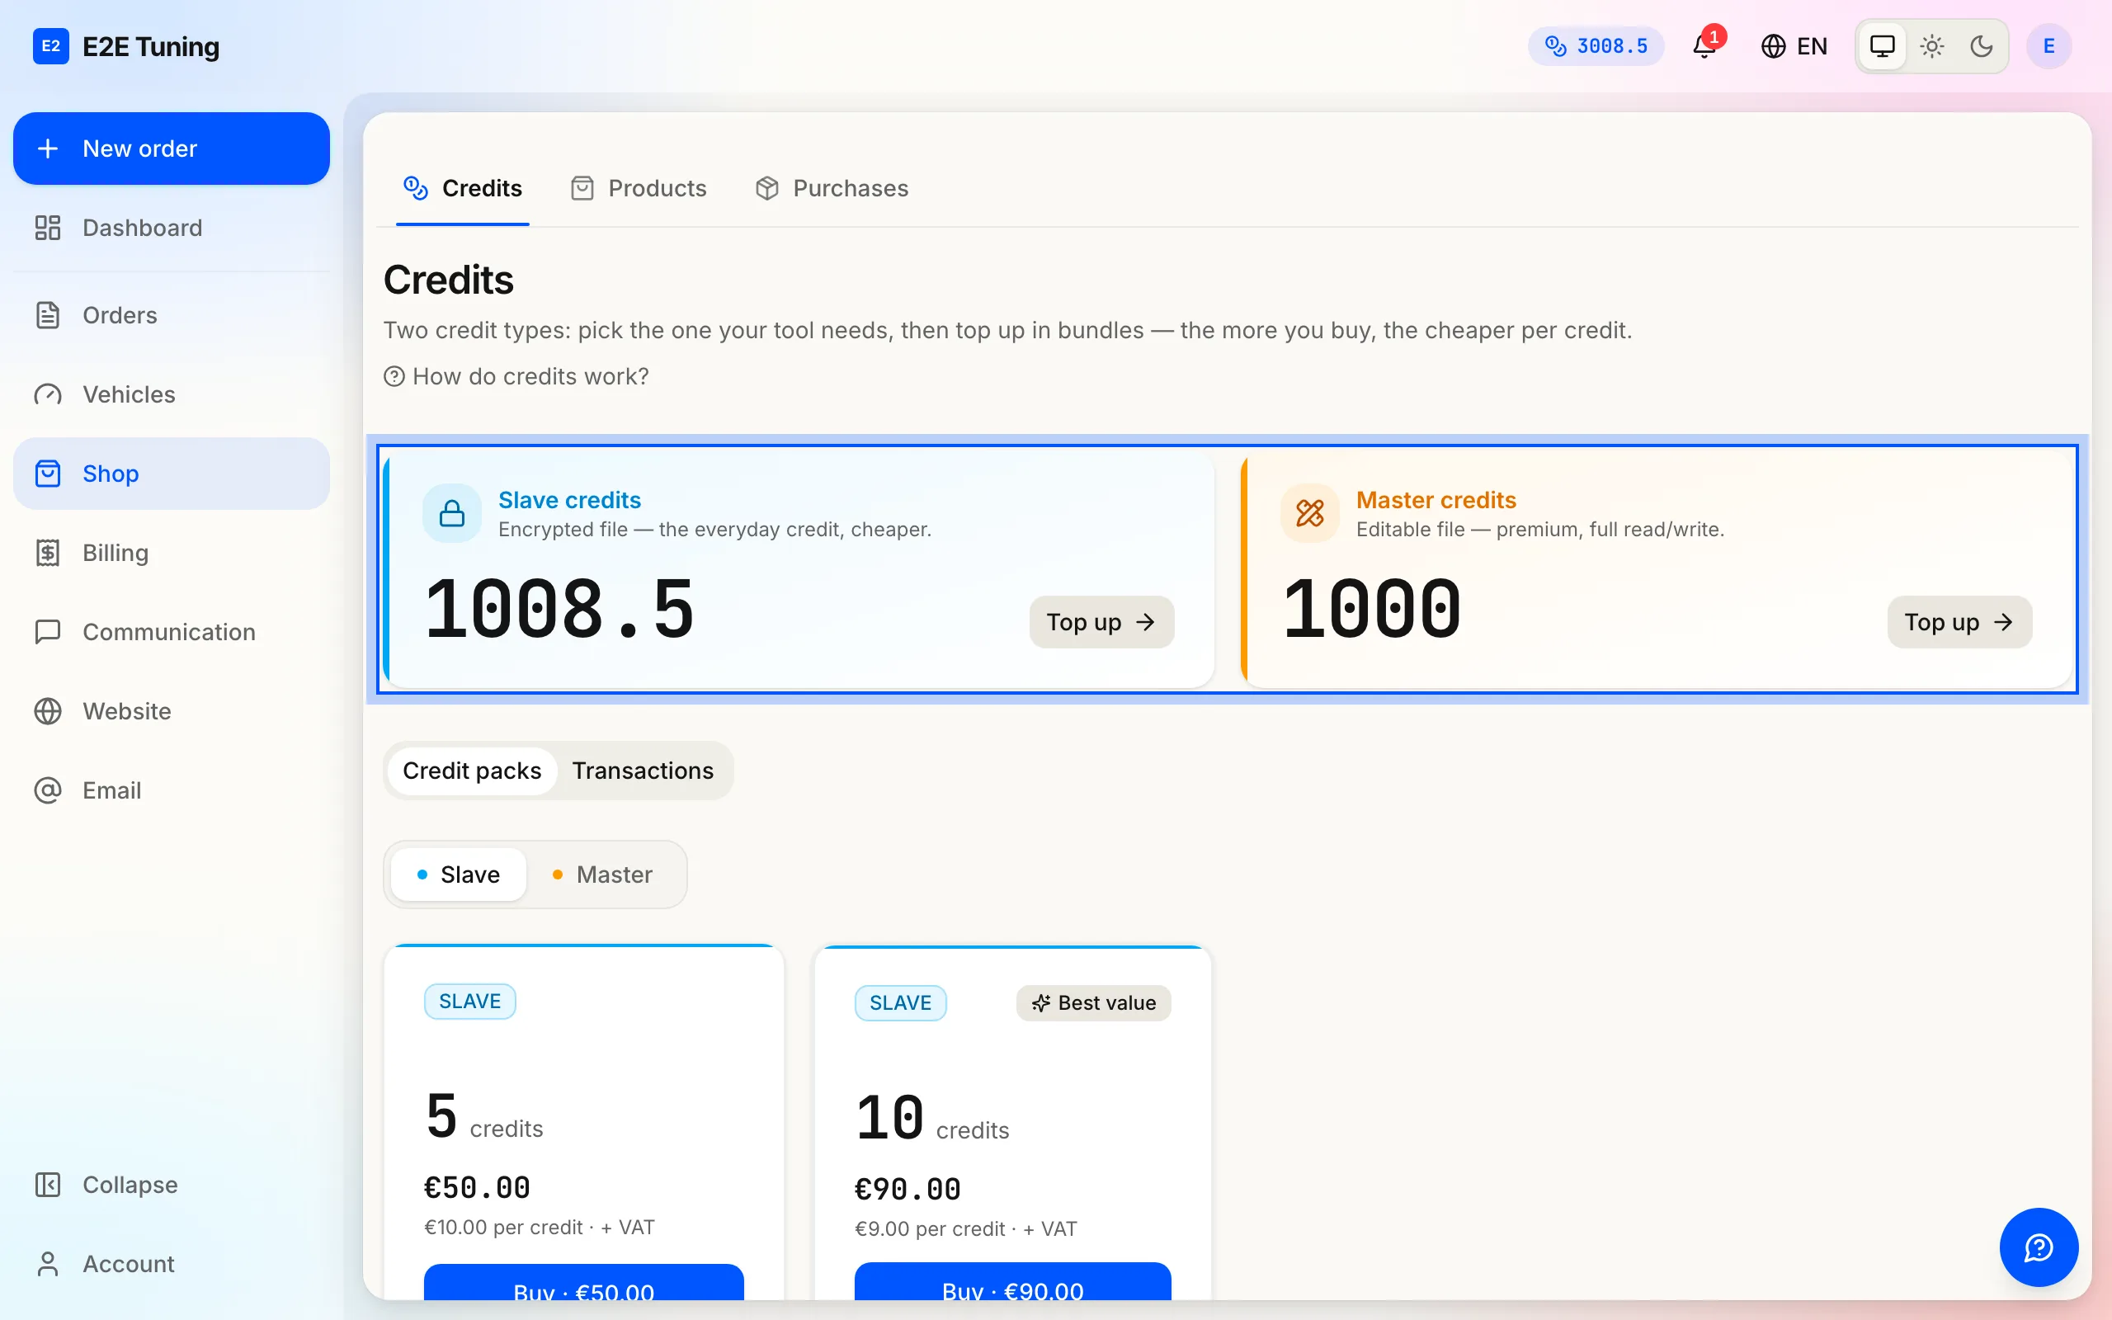This screenshot has width=2112, height=1320.
Task: Show the Transactions segment
Action: tap(643, 771)
